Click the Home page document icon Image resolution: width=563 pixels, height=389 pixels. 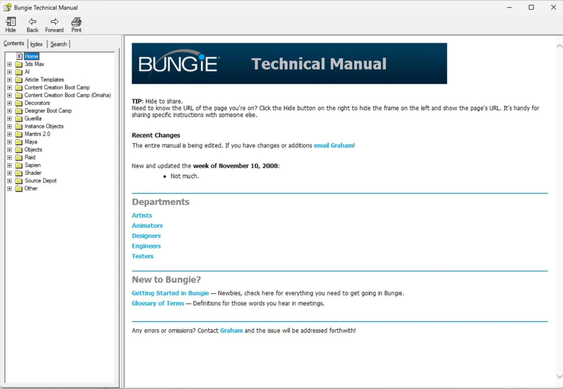(19, 56)
